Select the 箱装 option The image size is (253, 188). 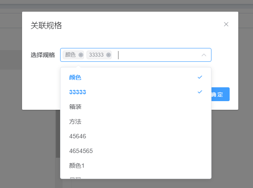tap(136, 107)
